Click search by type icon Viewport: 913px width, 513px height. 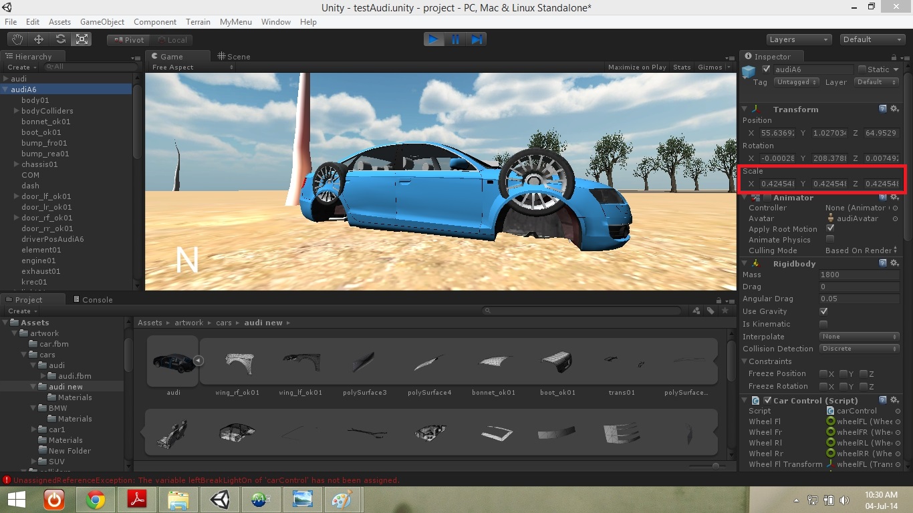coord(696,311)
